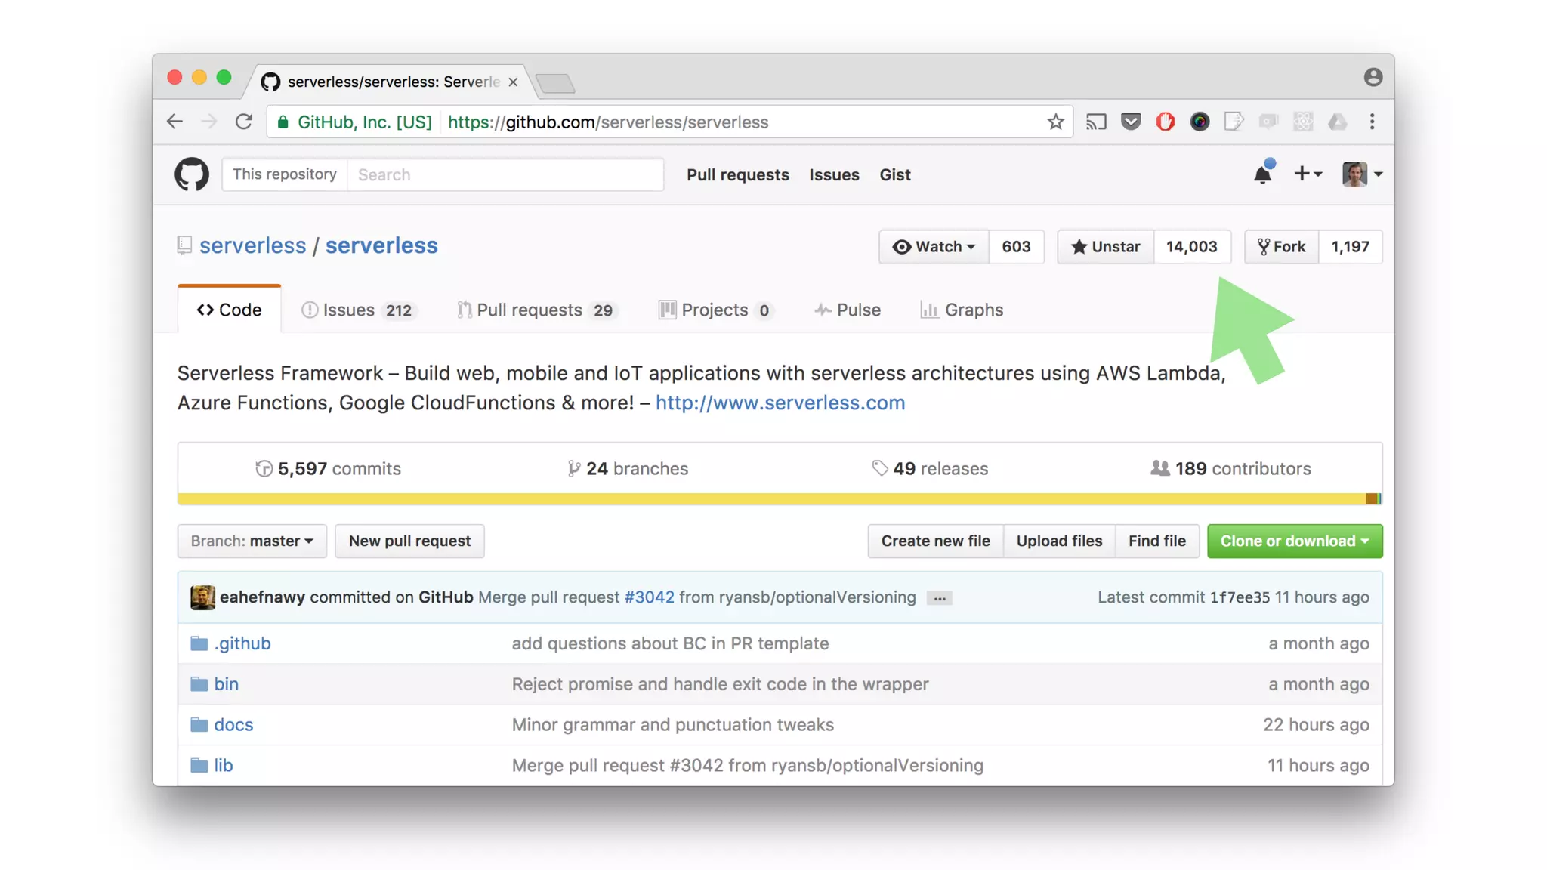Click the Cast icon in the browser toolbar

(x=1096, y=122)
